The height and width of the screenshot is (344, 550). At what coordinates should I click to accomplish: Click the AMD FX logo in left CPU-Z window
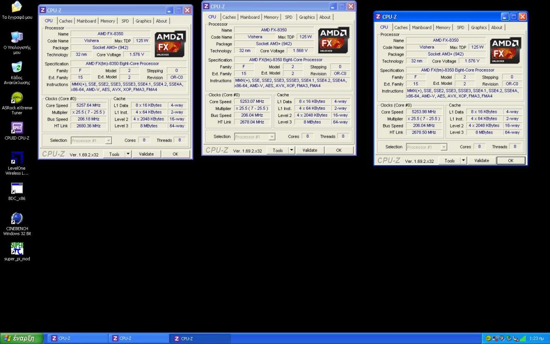coord(170,44)
